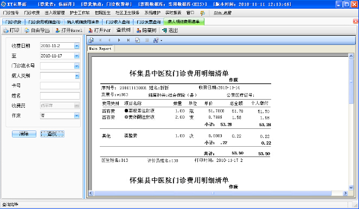This screenshot has width=359, height=209.
Task: Close the current tab with the red X
Action: coord(355,21)
